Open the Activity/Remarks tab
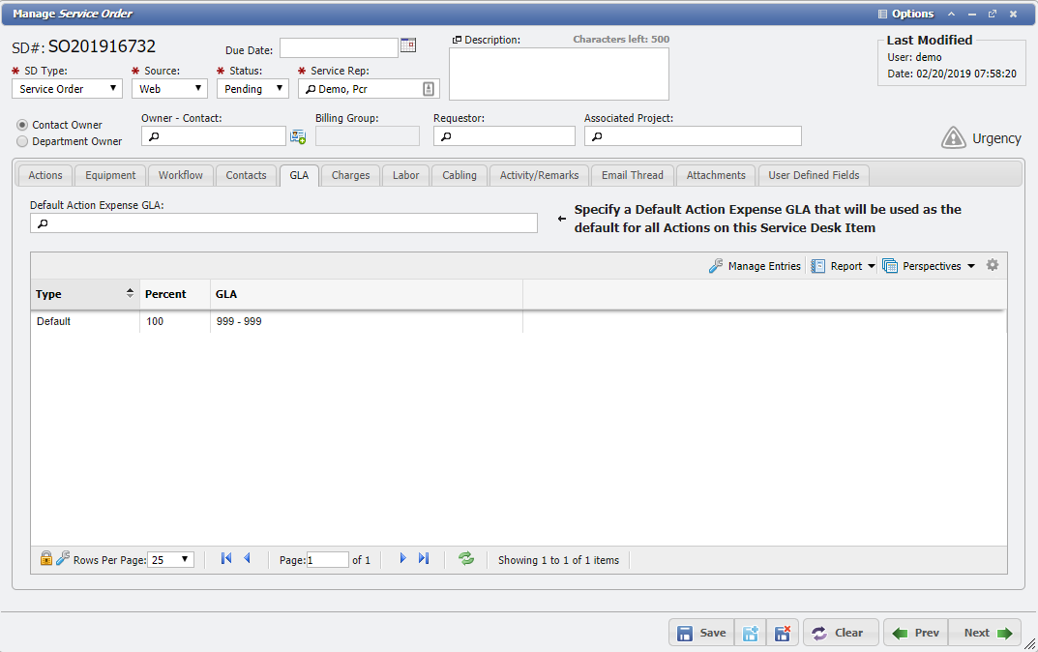This screenshot has width=1038, height=652. [539, 175]
